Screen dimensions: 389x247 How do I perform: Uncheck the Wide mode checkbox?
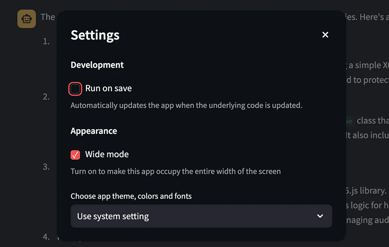click(75, 155)
